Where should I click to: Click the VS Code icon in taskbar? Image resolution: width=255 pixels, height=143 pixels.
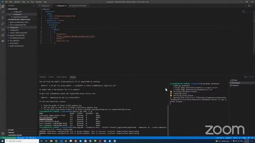click(x=61, y=141)
